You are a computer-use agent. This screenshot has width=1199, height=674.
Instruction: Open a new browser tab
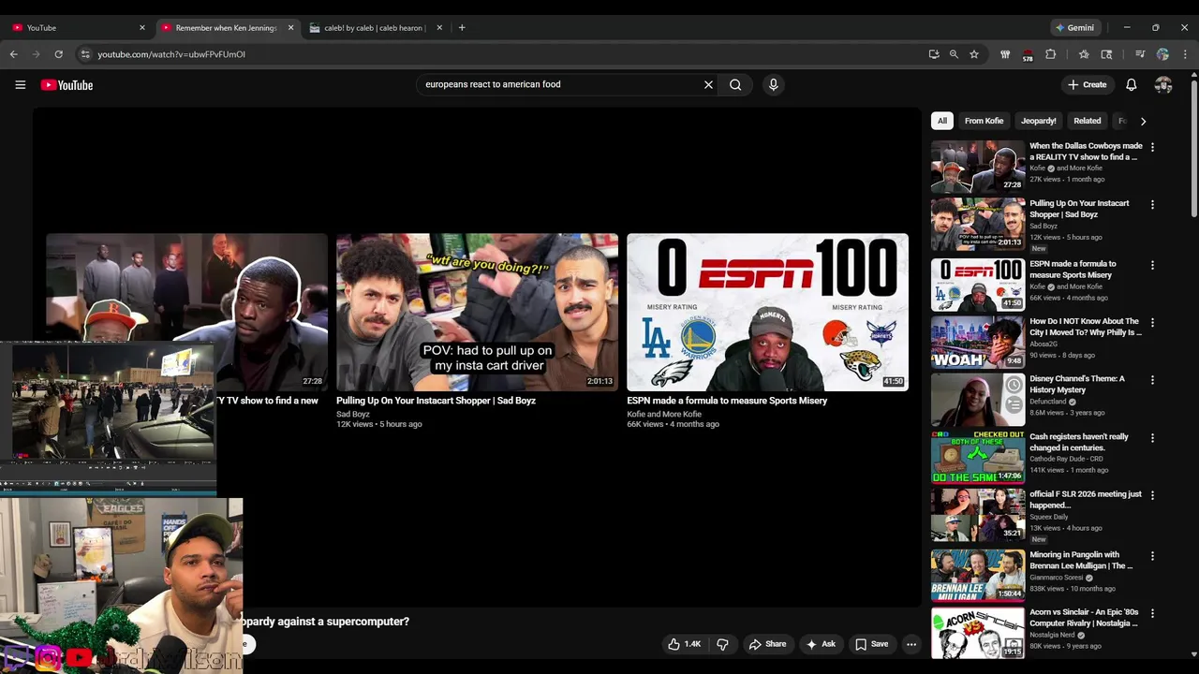tap(461, 27)
